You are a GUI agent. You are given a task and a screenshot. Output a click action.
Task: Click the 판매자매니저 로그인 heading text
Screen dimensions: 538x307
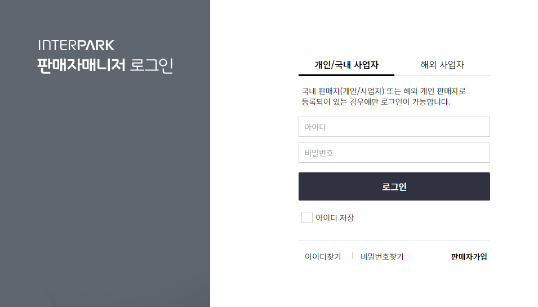105,65
